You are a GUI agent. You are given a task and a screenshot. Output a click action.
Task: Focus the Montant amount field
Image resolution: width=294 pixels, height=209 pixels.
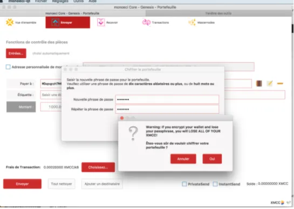(51, 107)
